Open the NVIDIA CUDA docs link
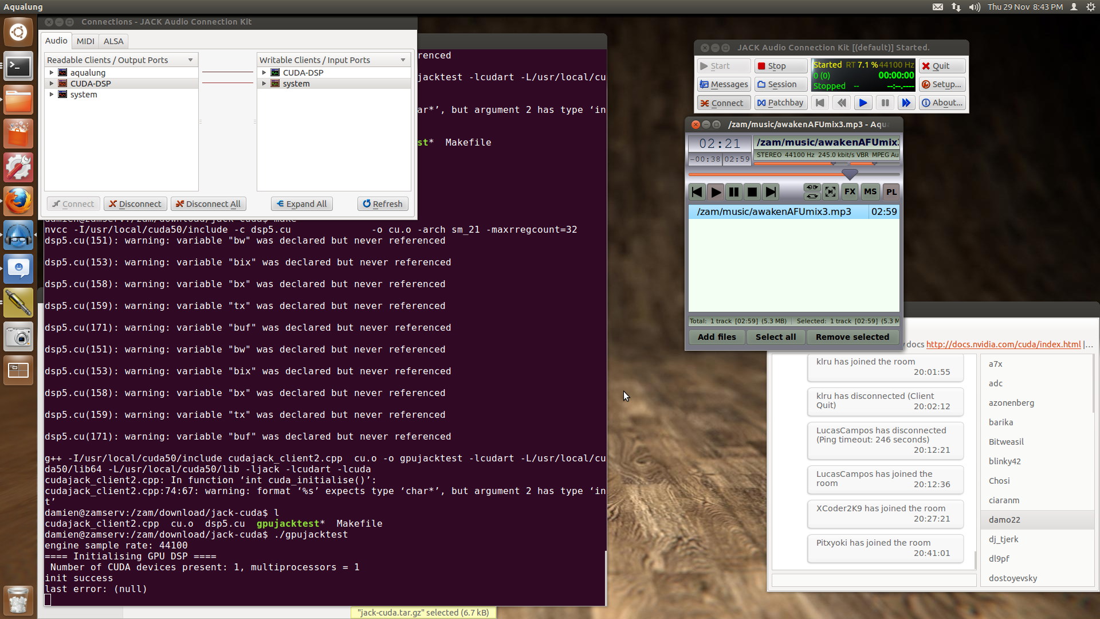The width and height of the screenshot is (1100, 619). tap(1003, 344)
